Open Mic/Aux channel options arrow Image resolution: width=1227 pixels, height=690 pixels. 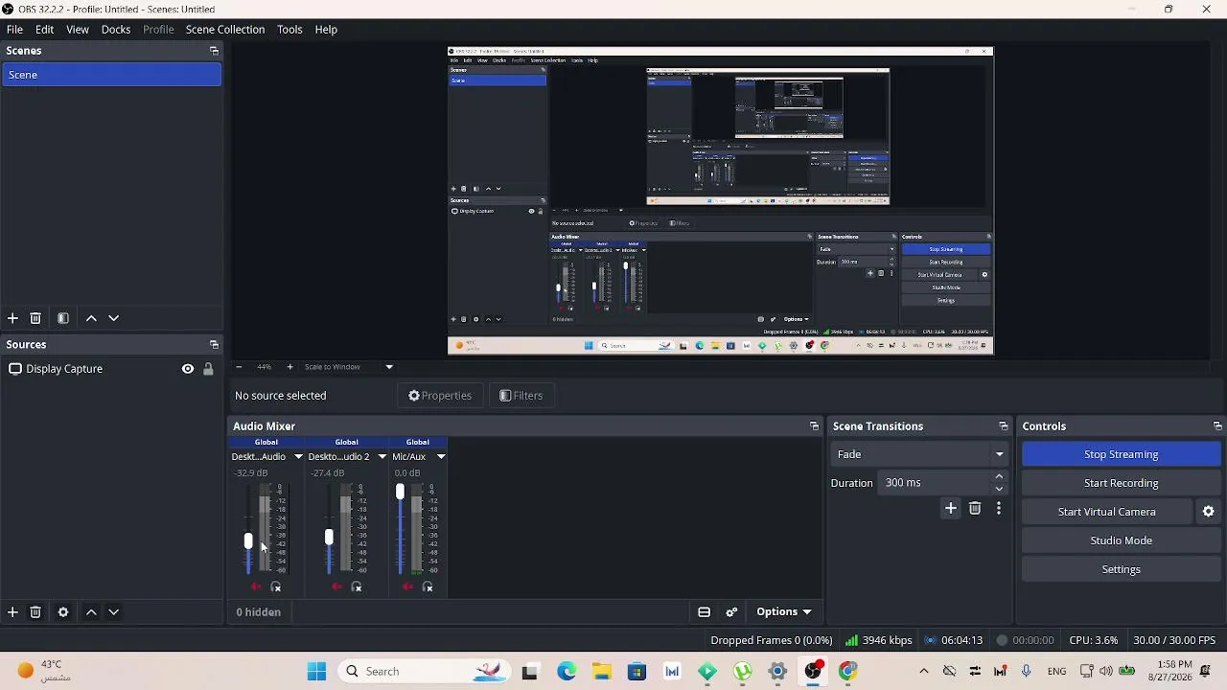pos(441,457)
